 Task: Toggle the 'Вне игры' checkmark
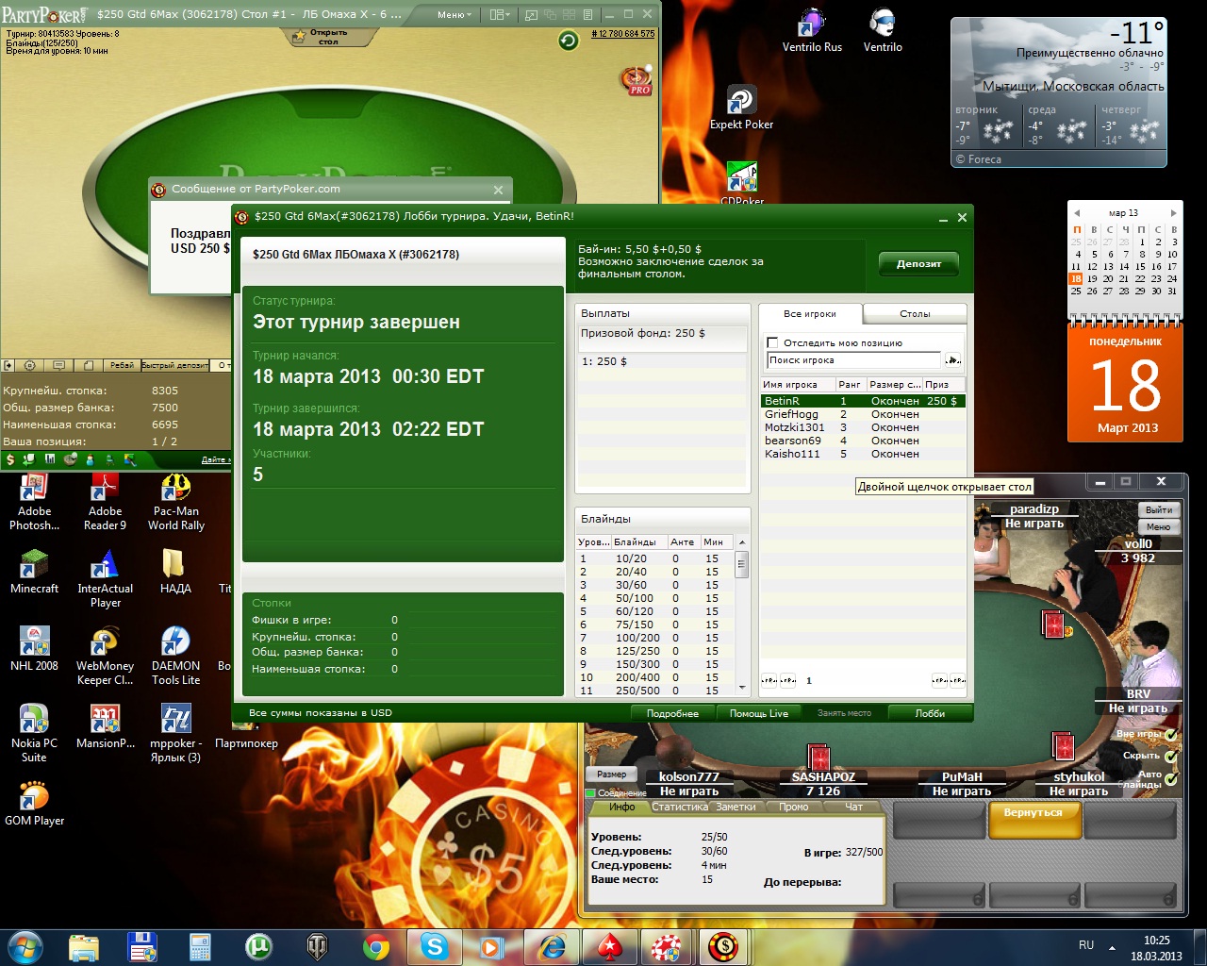1170,734
